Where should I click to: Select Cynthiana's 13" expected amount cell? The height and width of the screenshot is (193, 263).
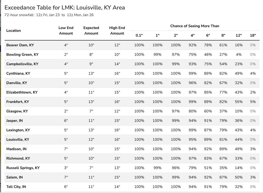[91, 73]
